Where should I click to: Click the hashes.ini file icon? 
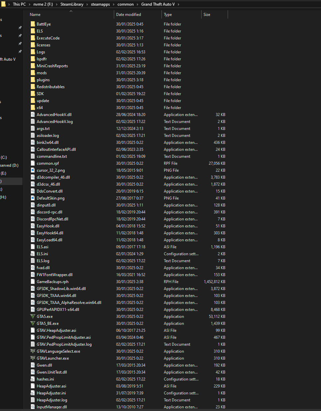(x=33, y=379)
